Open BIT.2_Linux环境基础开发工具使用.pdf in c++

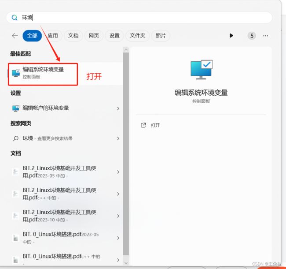pos(65,194)
